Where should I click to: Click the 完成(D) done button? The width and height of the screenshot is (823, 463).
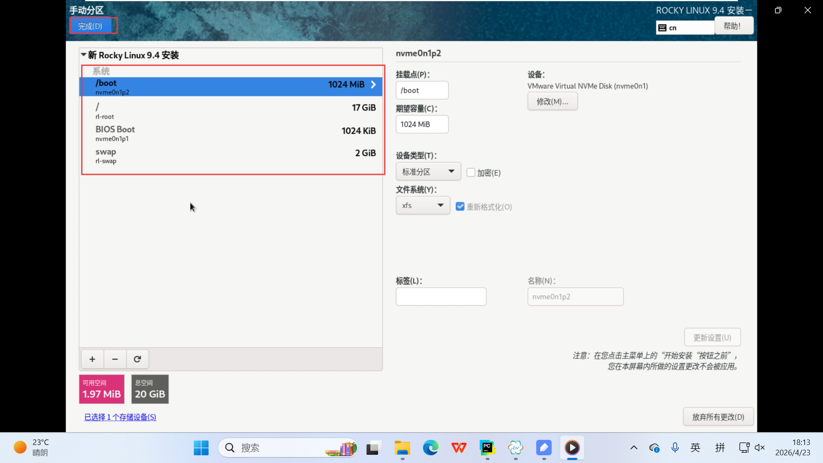[x=90, y=26]
